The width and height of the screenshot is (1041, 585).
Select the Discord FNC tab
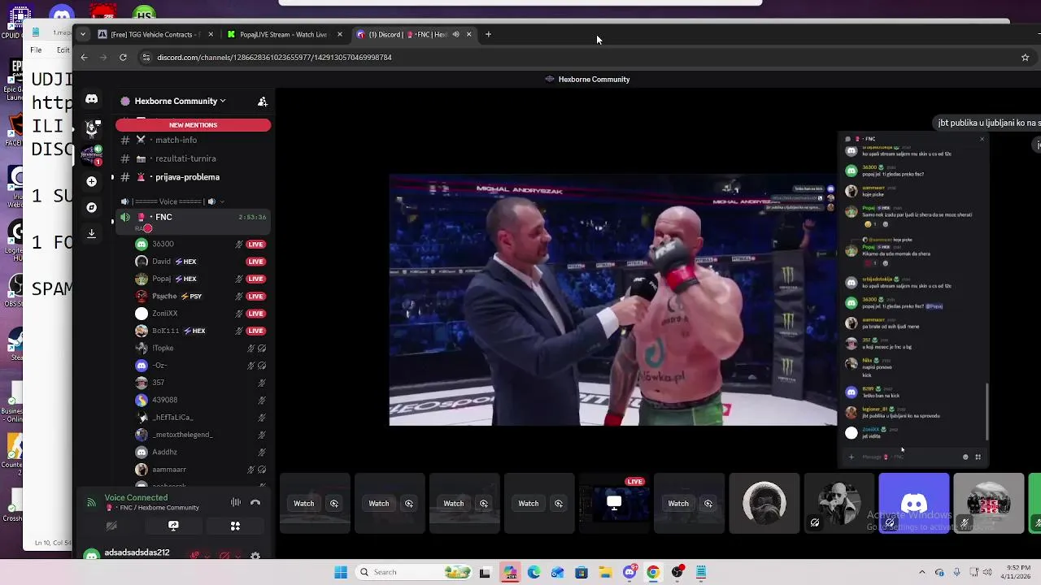pos(413,34)
